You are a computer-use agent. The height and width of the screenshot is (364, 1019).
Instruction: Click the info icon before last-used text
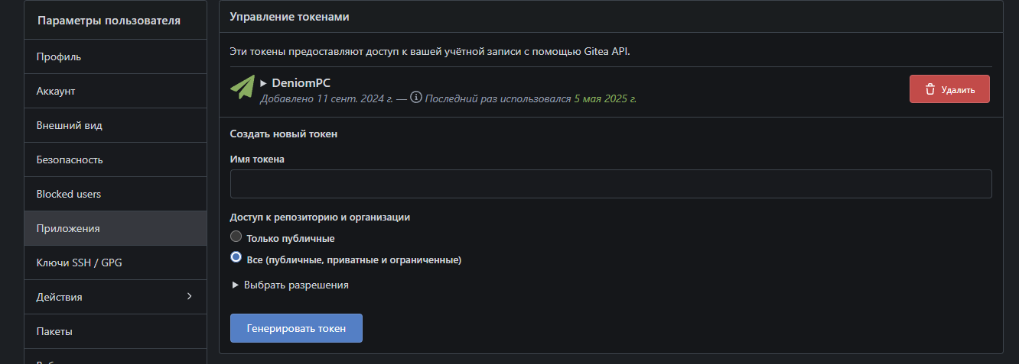416,98
